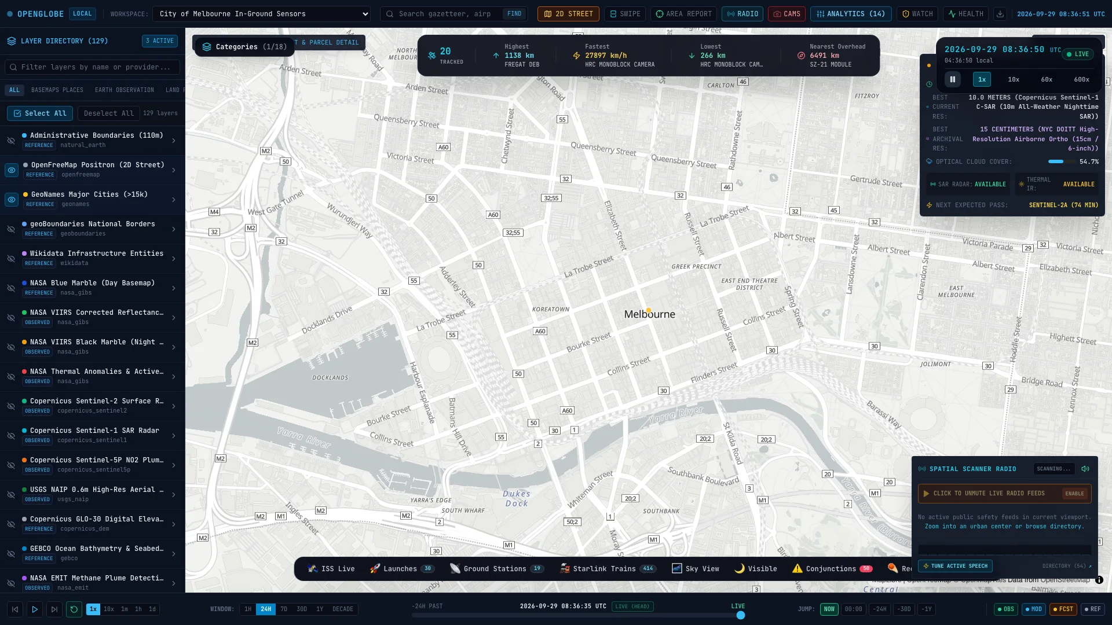Set timeline speed to 10x
The image size is (1112, 625).
[109, 609]
